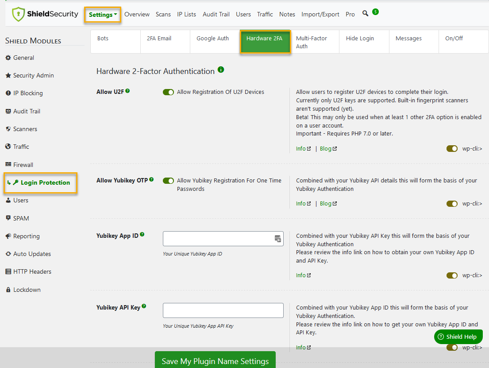Switch to the Hide Login tab

point(364,42)
